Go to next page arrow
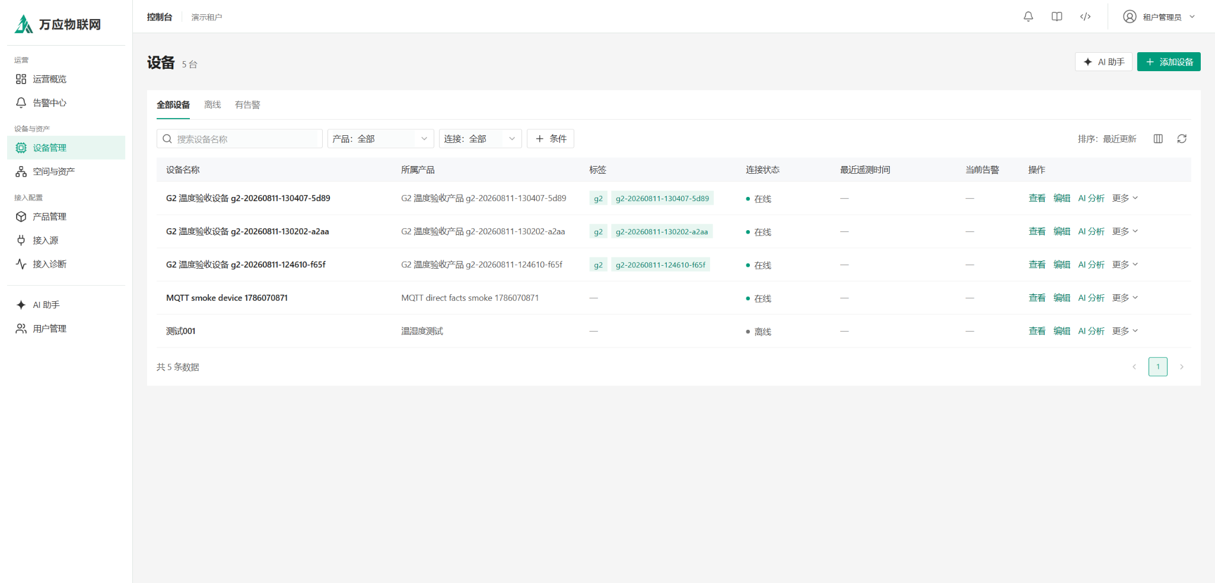1215x583 pixels. coord(1182,367)
